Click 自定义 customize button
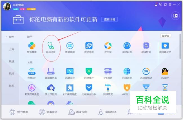The height and width of the screenshot is (120, 183). click(x=166, y=36)
